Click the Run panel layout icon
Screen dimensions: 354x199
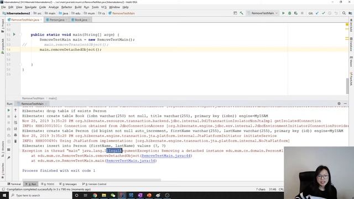9,150
